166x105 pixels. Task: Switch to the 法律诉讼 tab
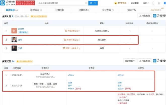[x=35, y=10]
